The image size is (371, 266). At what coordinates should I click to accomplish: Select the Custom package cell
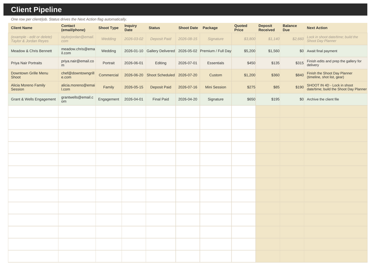(x=216, y=75)
